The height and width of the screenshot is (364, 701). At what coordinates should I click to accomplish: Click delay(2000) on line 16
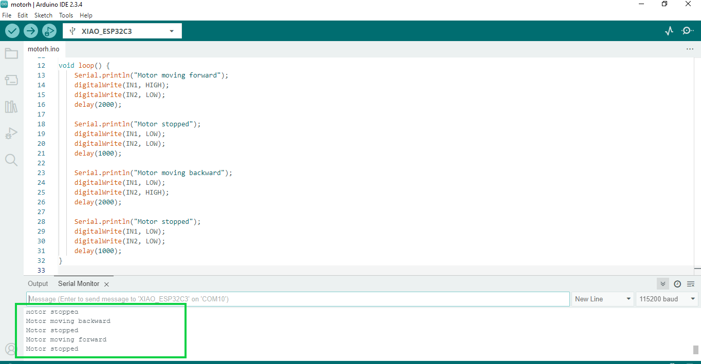[x=98, y=104]
